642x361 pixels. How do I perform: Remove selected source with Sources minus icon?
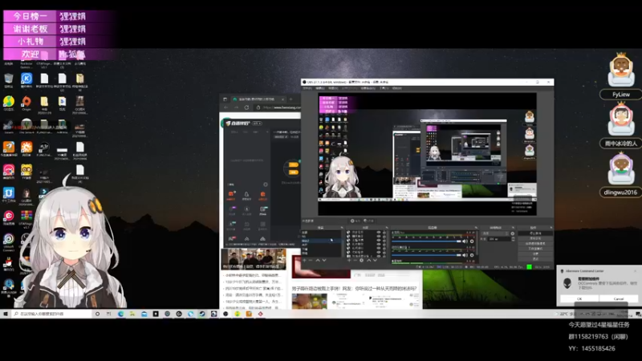[356, 260]
